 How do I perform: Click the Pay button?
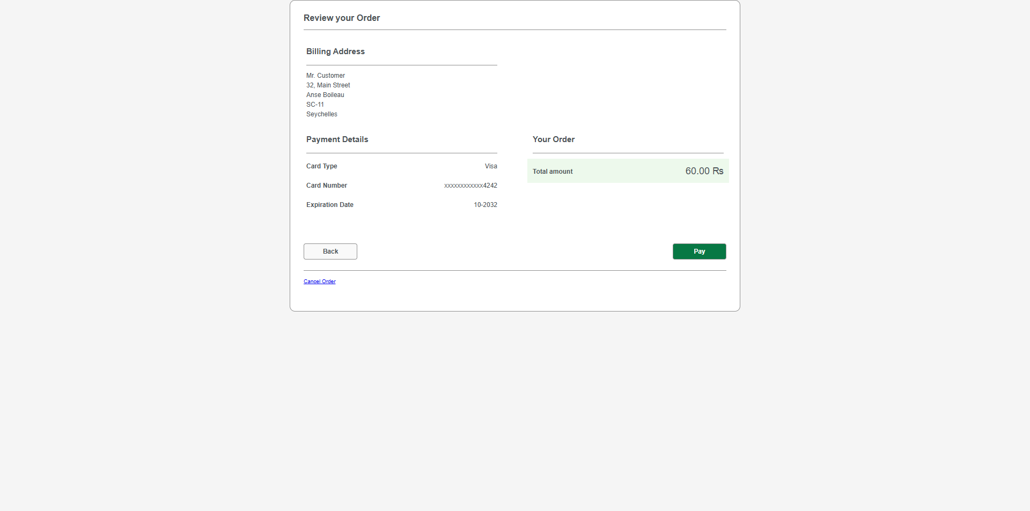pyautogui.click(x=699, y=251)
